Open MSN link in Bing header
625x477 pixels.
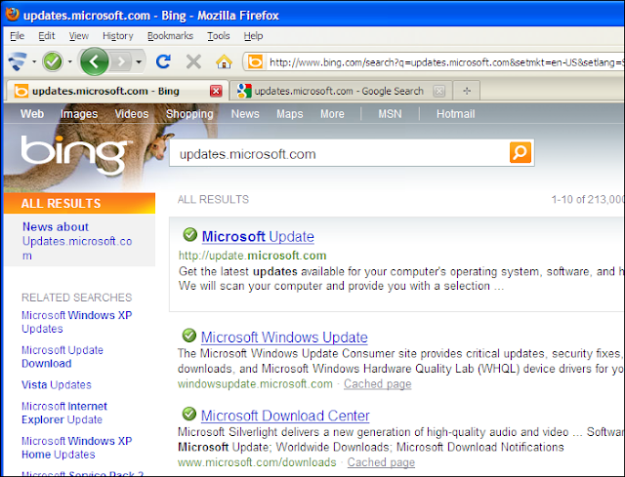point(390,114)
